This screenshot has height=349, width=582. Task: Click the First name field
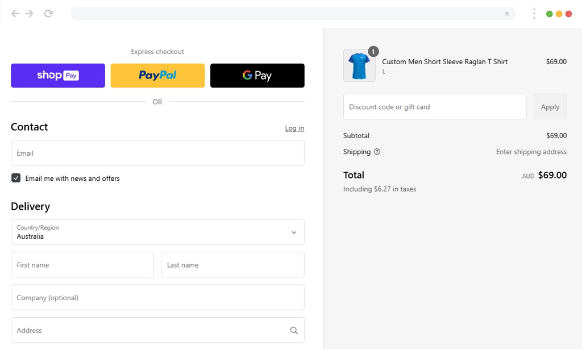pos(82,264)
